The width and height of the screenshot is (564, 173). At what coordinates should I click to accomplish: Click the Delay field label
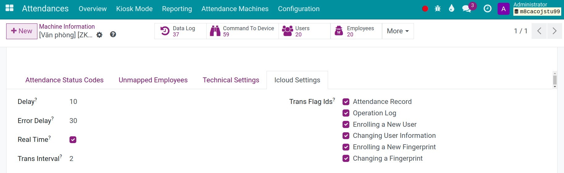point(26,102)
